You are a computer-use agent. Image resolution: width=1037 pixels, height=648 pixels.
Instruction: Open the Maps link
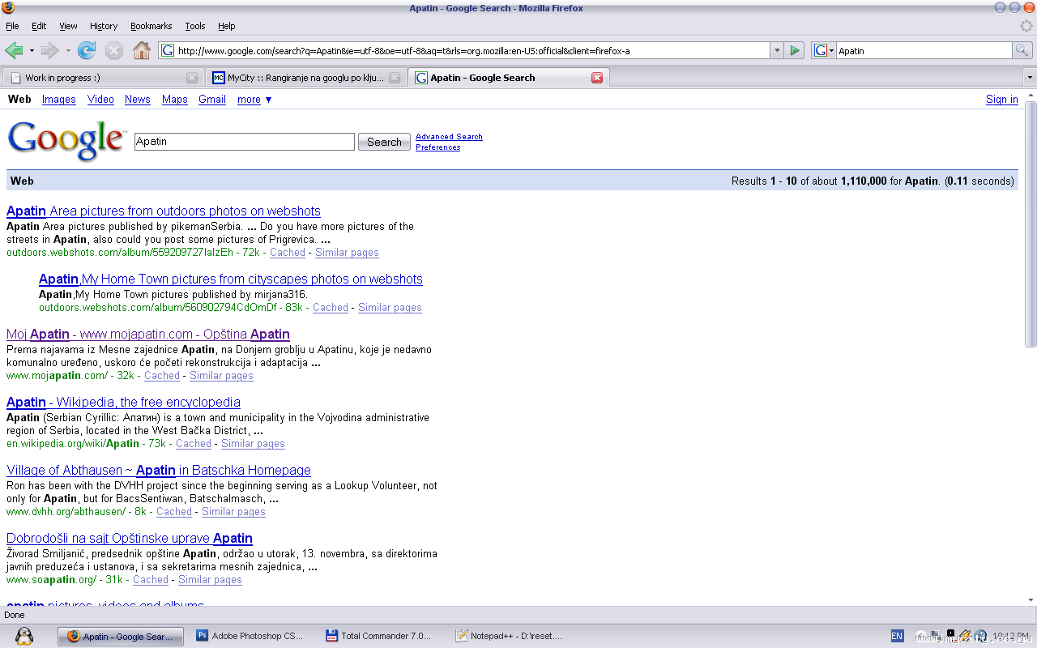coord(175,100)
